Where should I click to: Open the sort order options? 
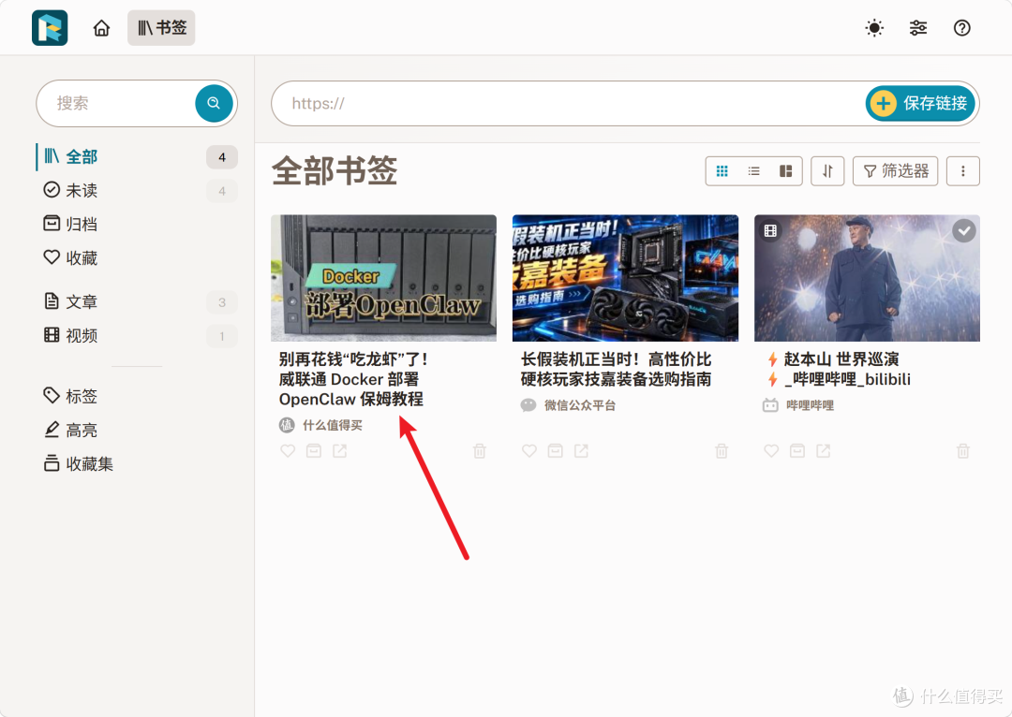[x=827, y=171]
